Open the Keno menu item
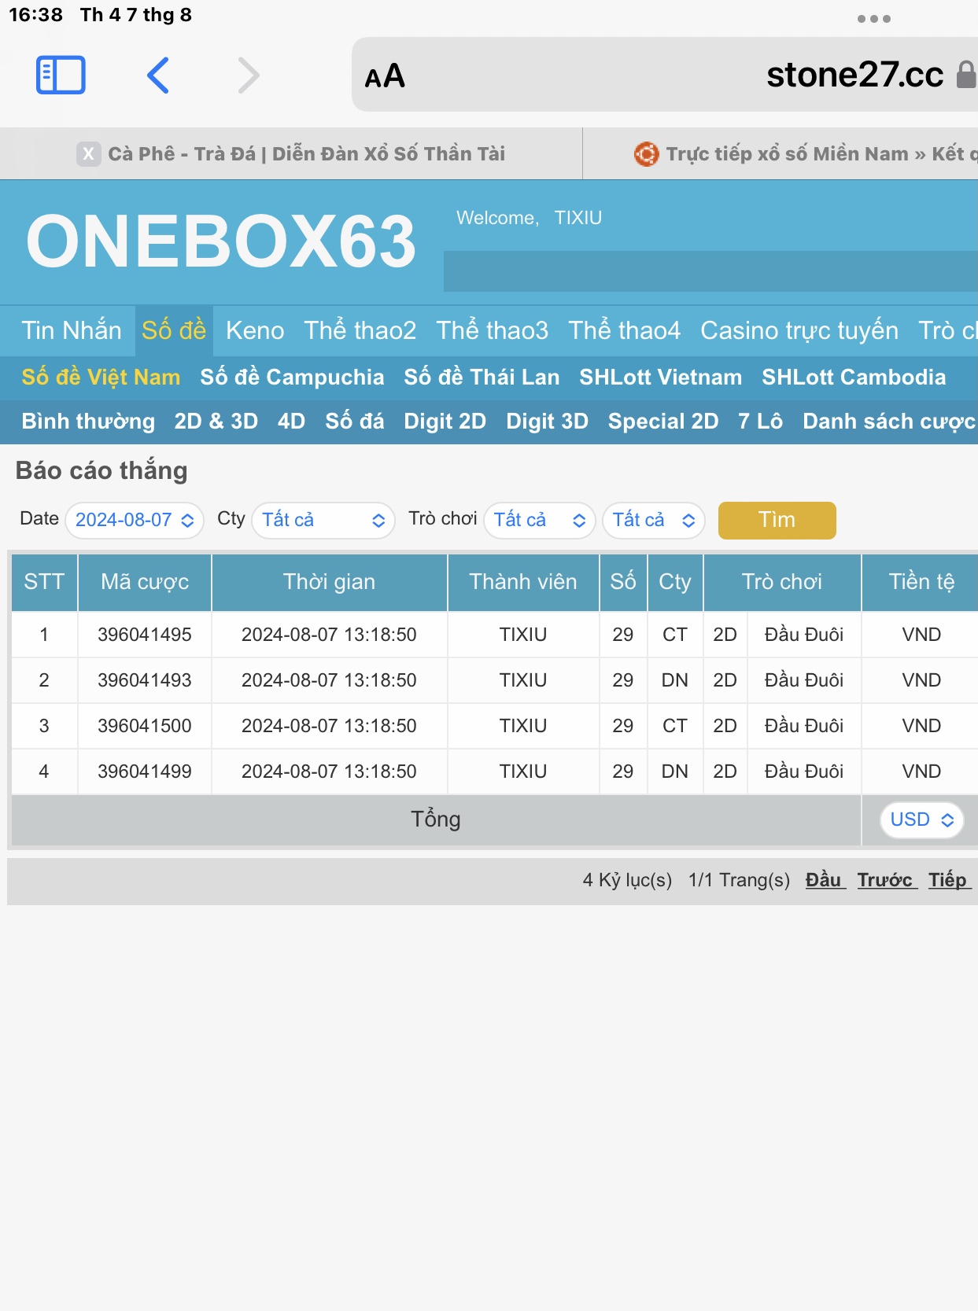978x1311 pixels. pos(254,330)
